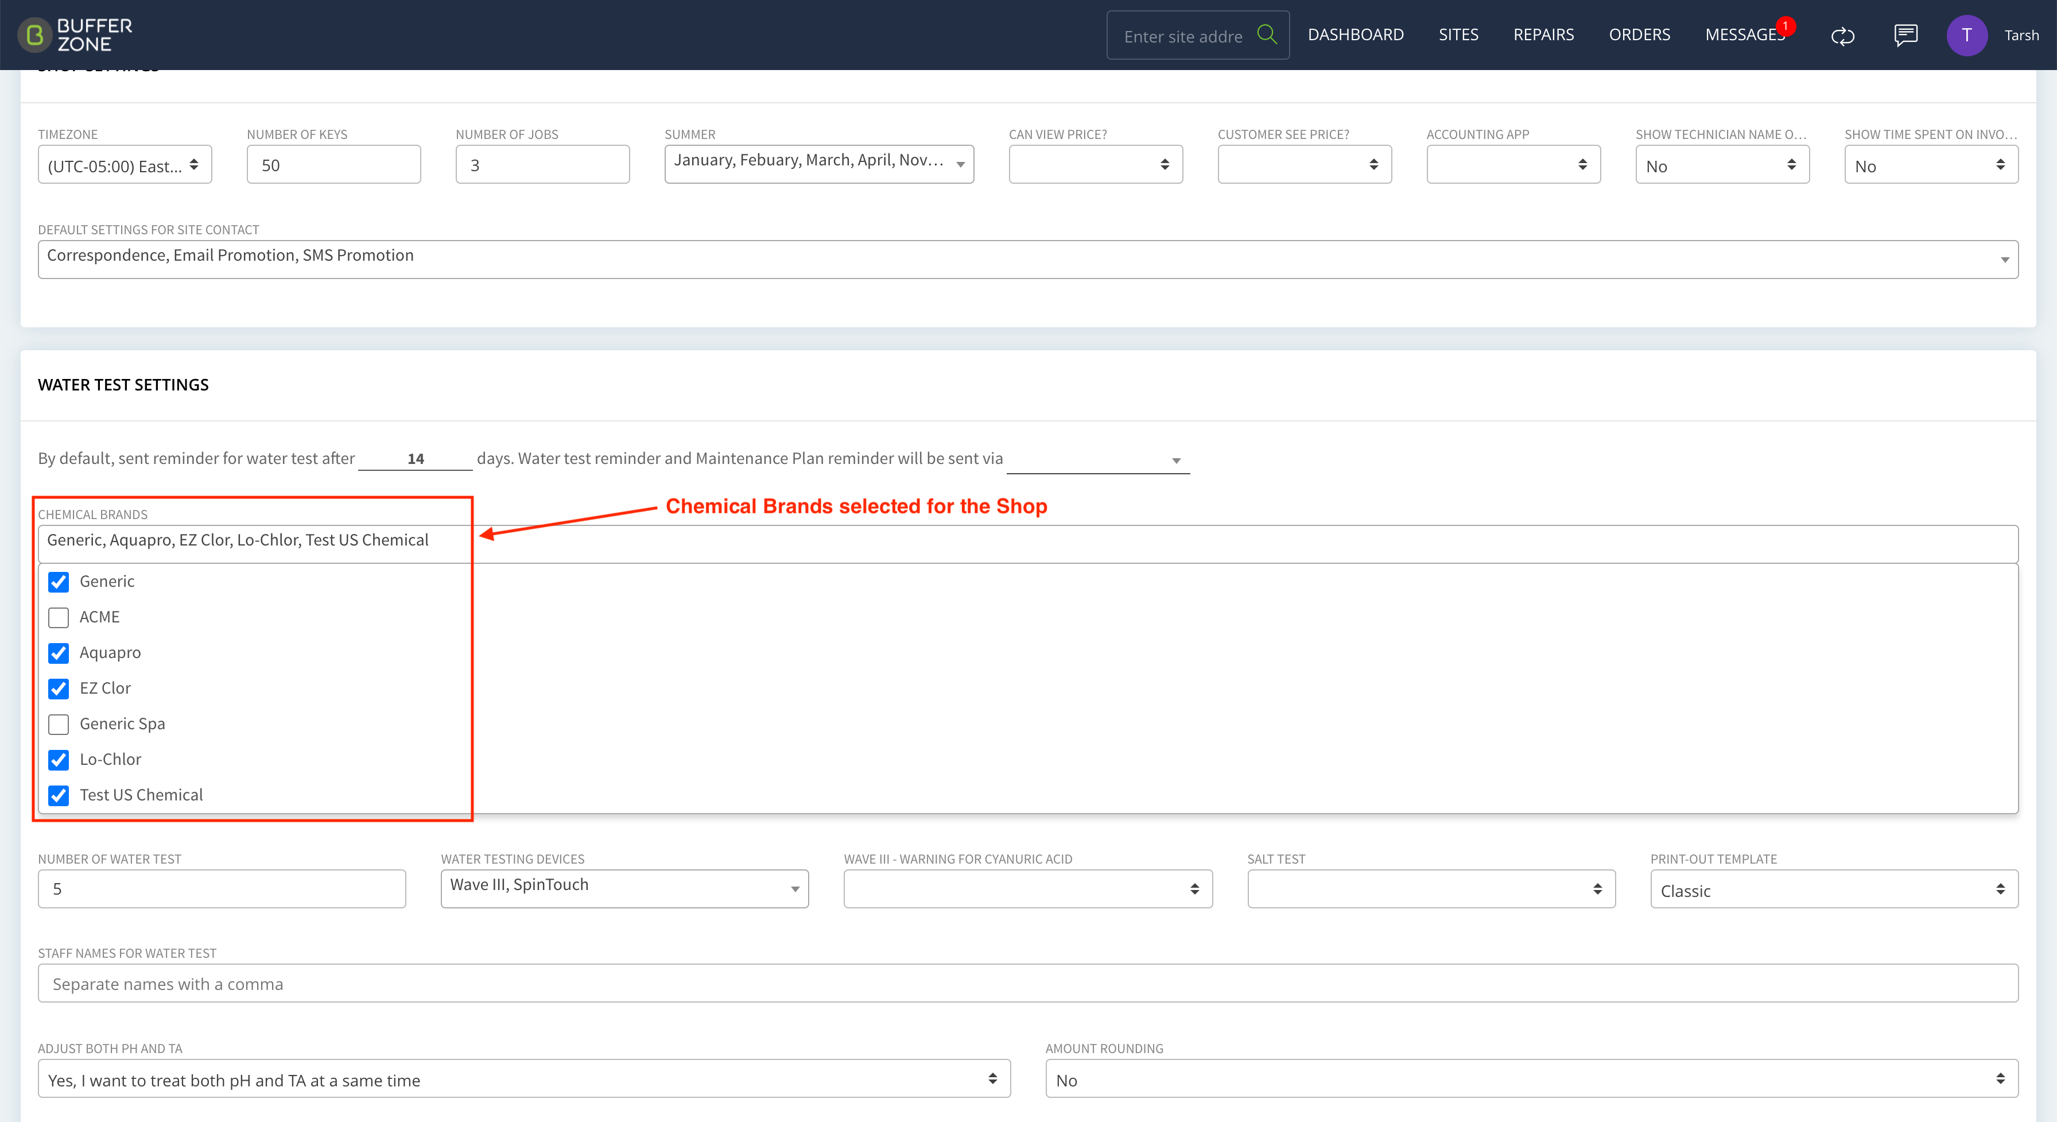The image size is (2057, 1122).
Task: Check the ACME brand checkbox
Action: pyautogui.click(x=59, y=617)
